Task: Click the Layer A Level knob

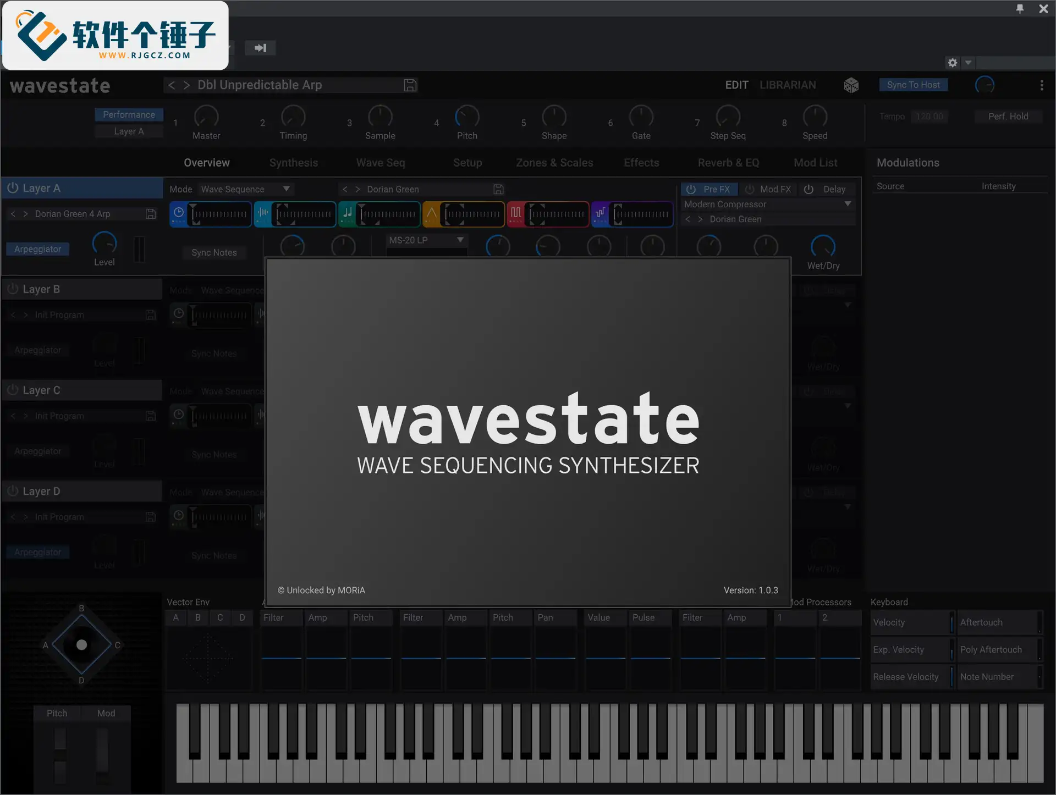Action: click(104, 244)
